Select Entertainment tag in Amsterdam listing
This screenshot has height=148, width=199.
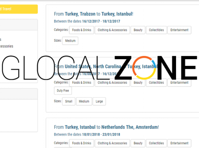[179, 143]
